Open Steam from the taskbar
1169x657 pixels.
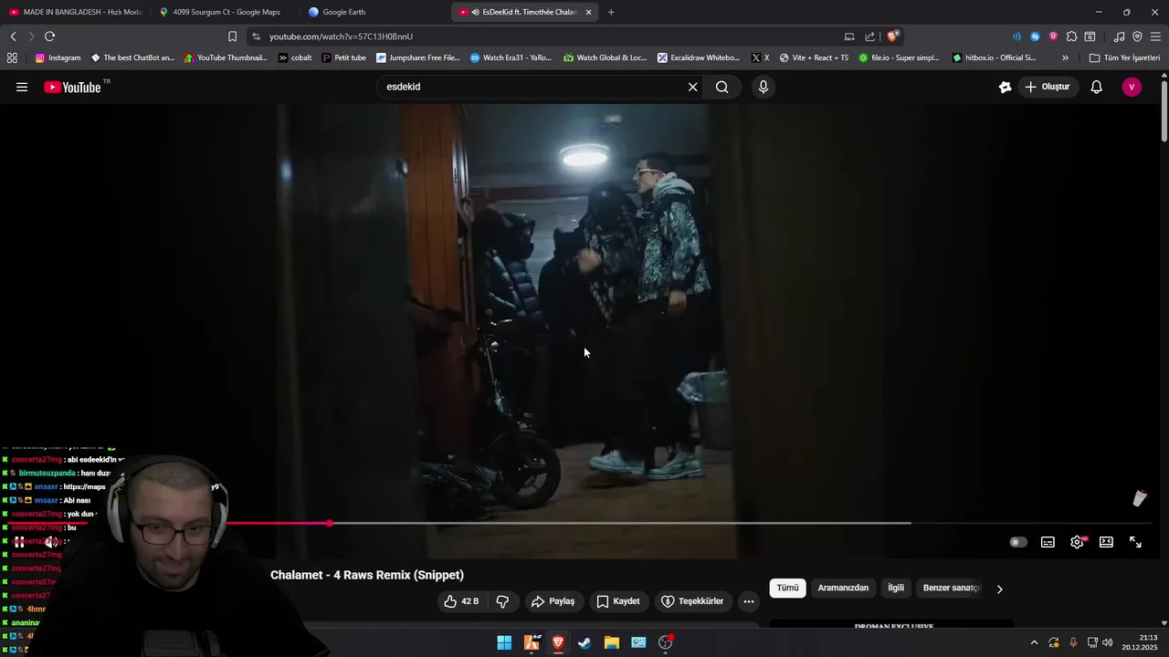[584, 642]
